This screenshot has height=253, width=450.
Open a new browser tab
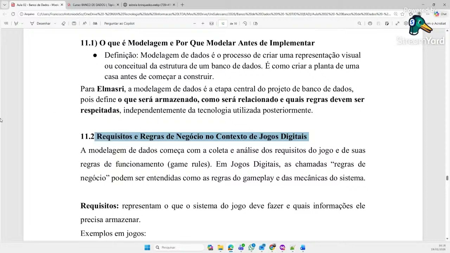pos(182,5)
